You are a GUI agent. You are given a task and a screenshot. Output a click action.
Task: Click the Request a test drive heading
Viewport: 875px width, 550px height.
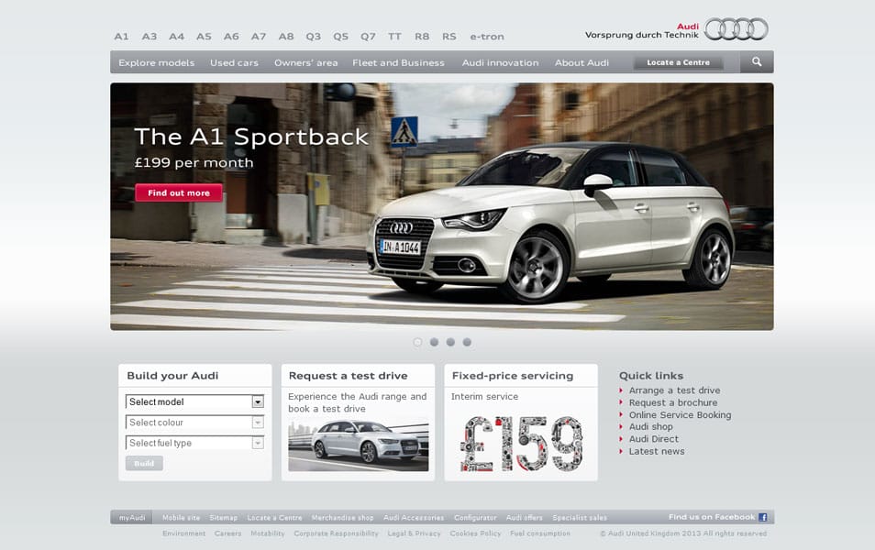pyautogui.click(x=348, y=376)
